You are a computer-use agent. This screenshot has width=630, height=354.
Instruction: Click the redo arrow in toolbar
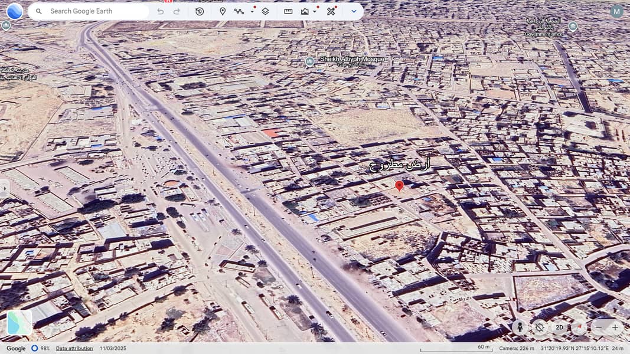(x=177, y=11)
